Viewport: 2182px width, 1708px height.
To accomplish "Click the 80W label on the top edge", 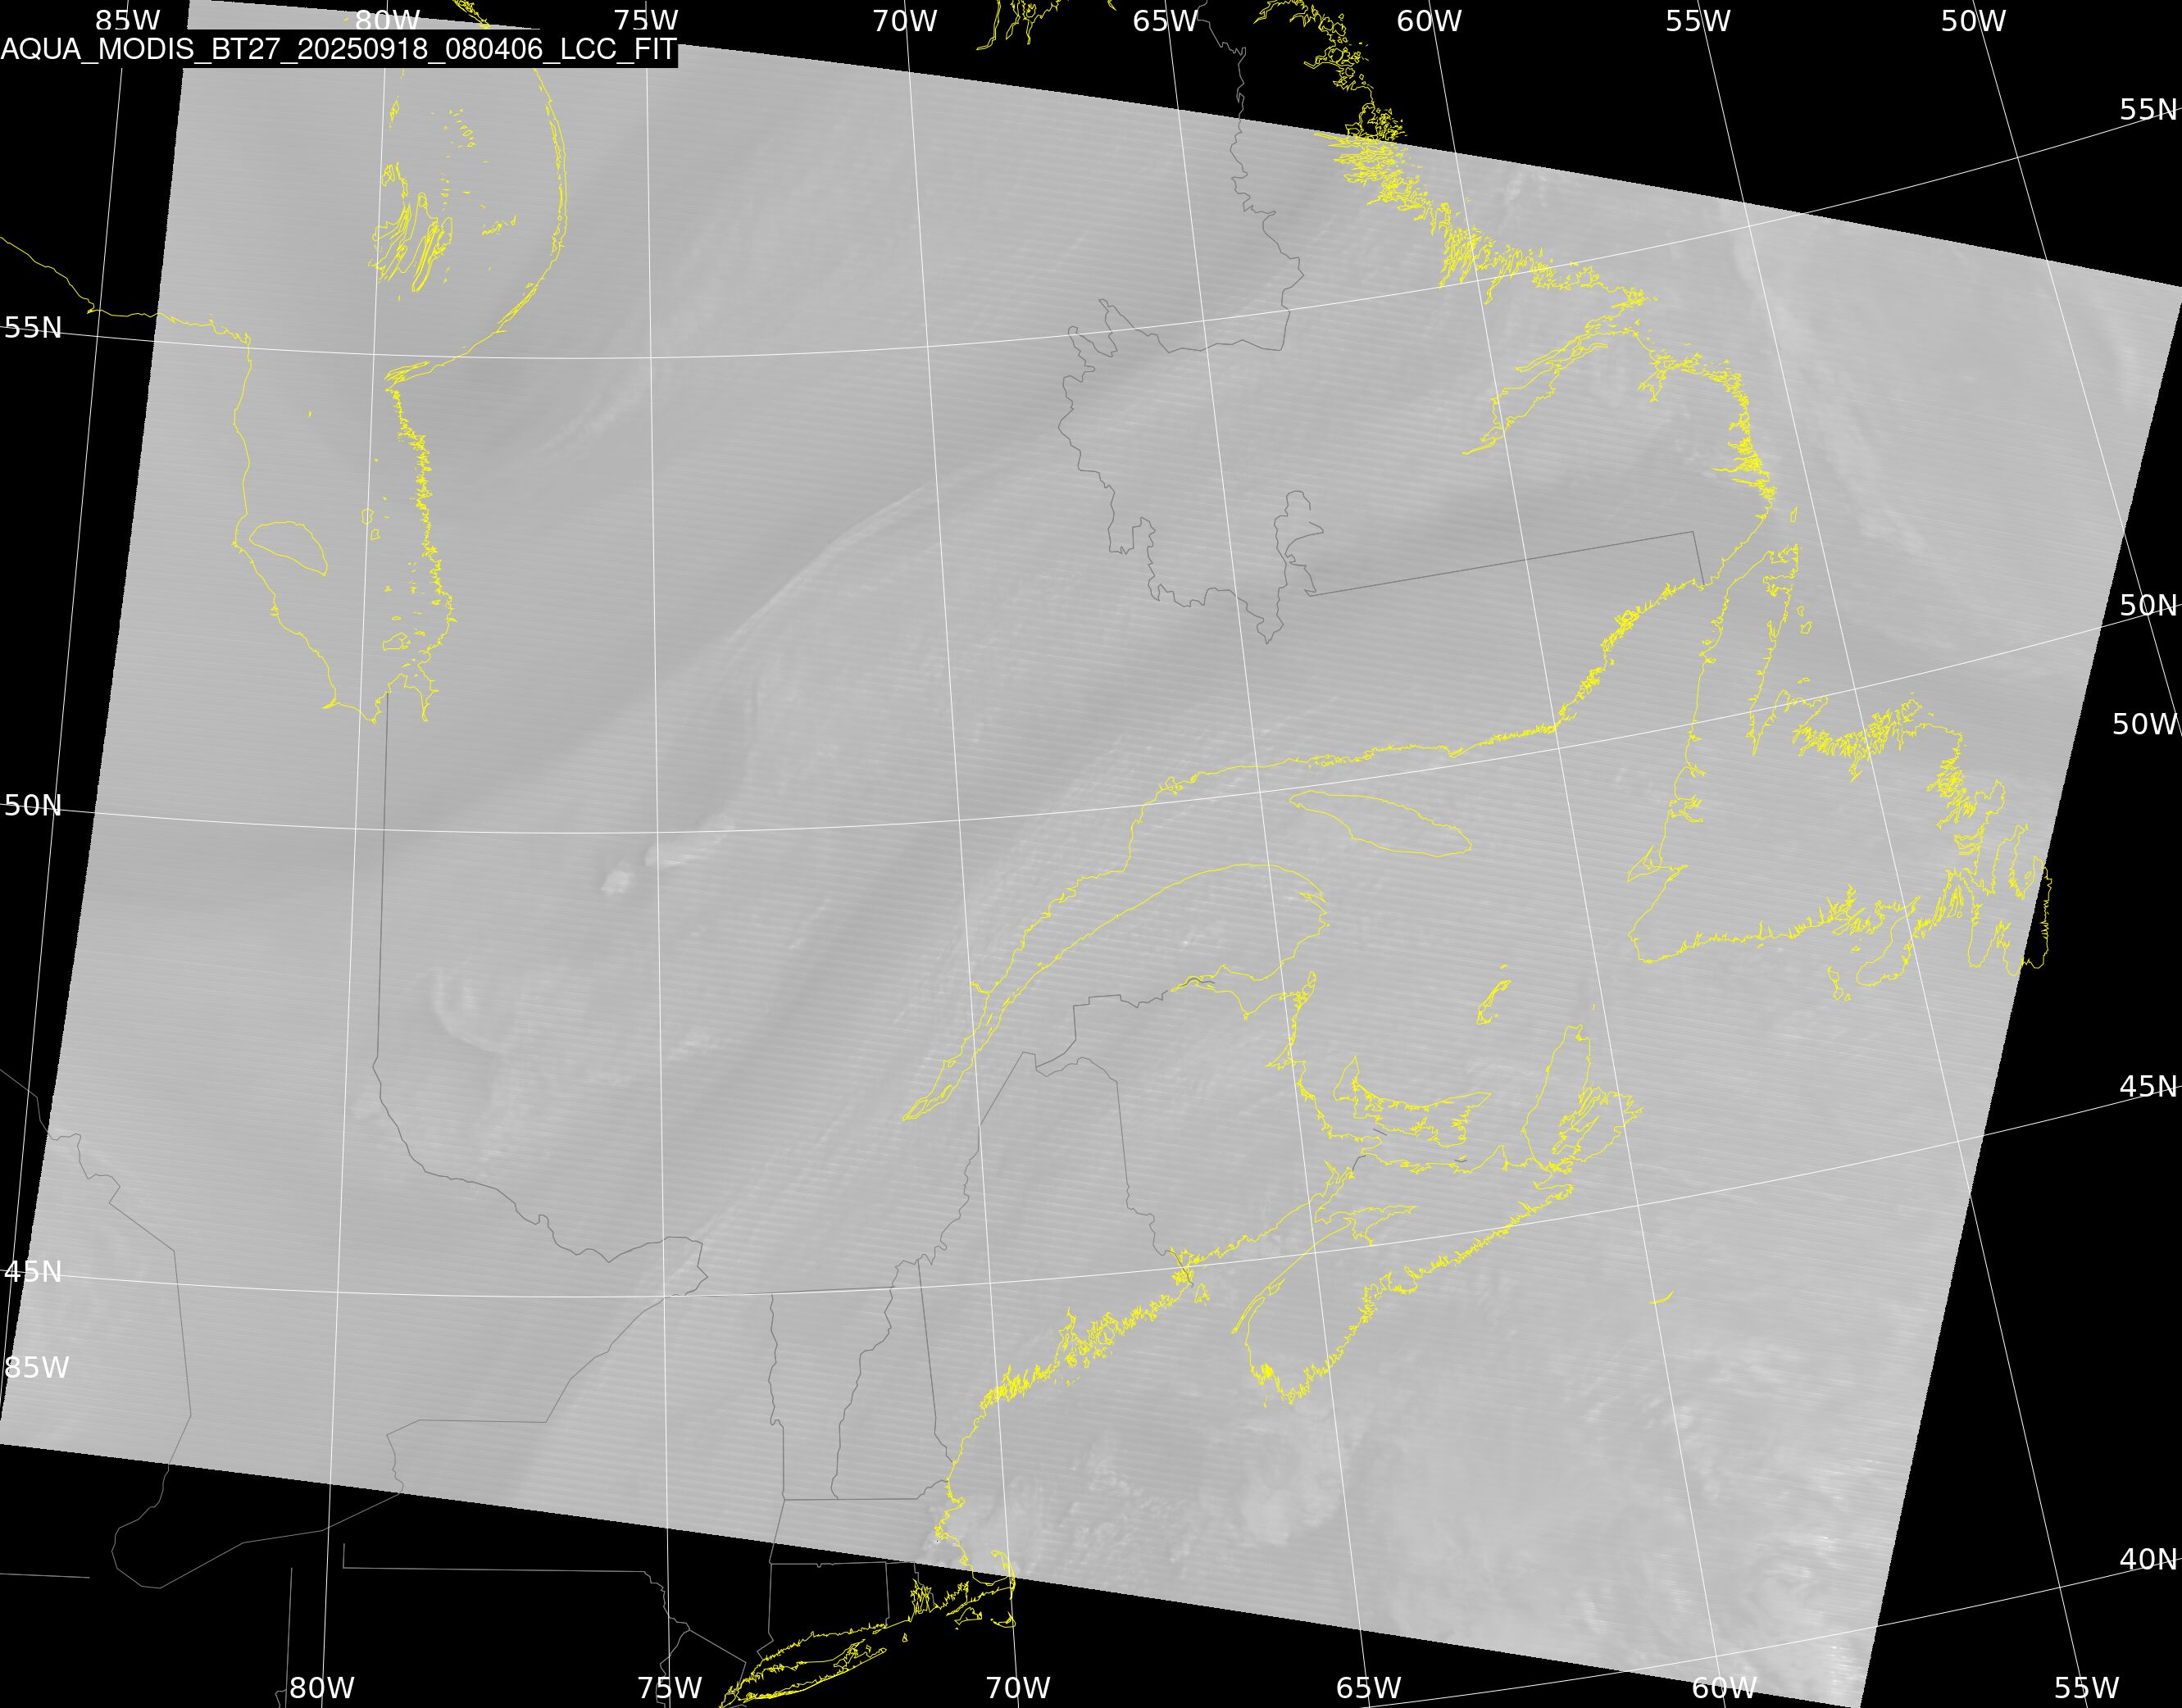I will tap(388, 20).
